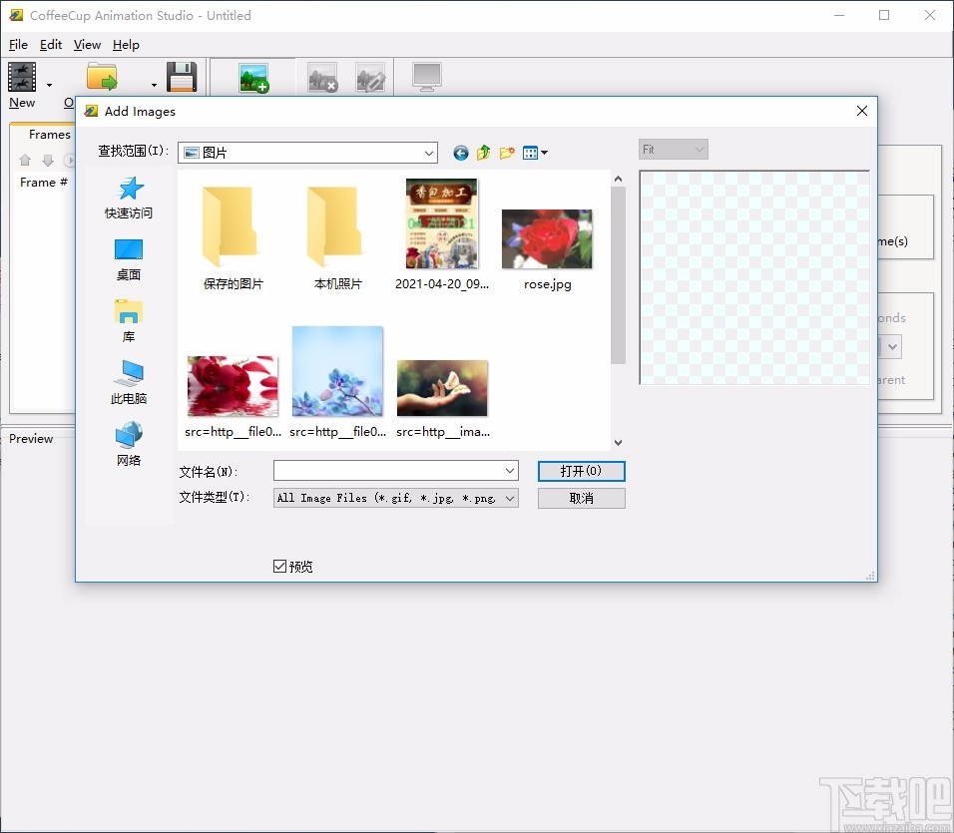Click the 打开 open button
The image size is (954, 833).
coord(581,471)
